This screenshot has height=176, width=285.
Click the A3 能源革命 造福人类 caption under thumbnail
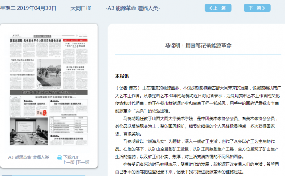[x=28, y=157]
